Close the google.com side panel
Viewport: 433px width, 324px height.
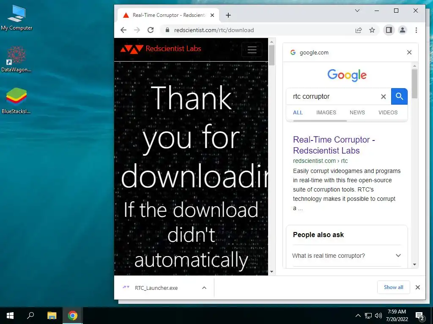409,52
